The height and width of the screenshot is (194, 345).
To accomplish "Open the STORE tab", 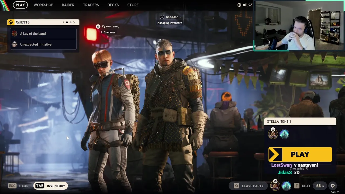I will pyautogui.click(x=133, y=5).
